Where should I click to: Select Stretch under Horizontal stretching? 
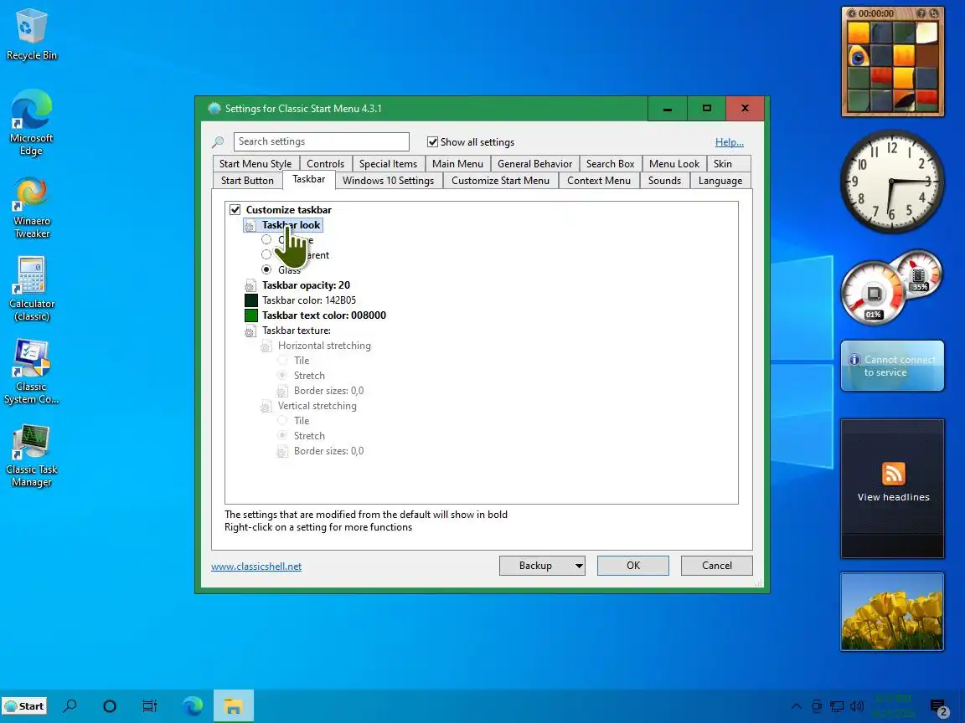pos(281,375)
